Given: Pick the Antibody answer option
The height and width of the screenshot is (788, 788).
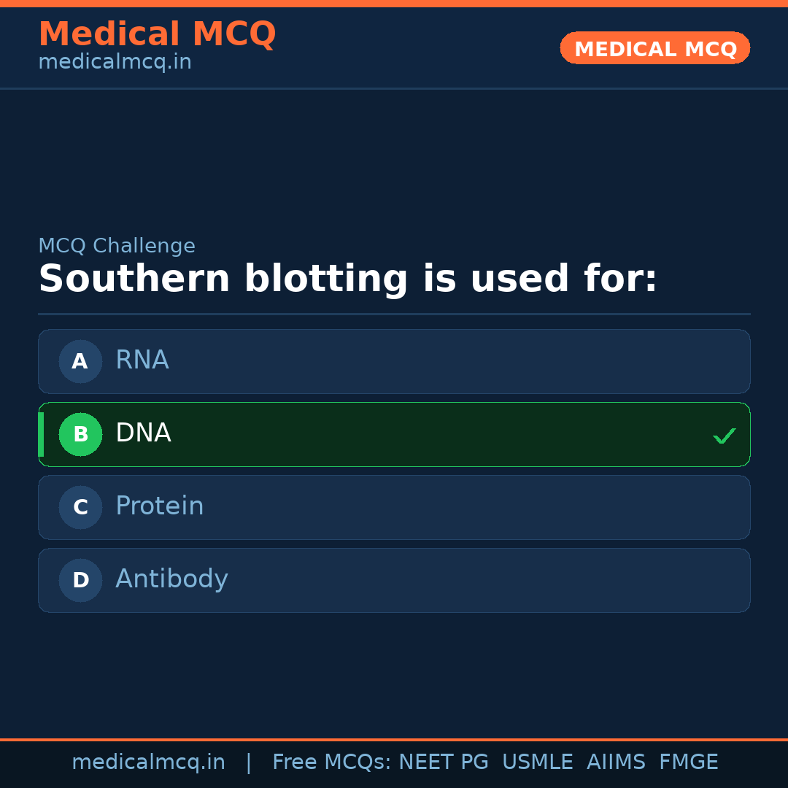Looking at the screenshot, I should (394, 580).
